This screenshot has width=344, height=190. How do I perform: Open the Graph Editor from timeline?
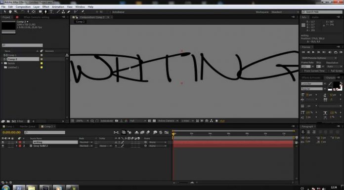(167, 132)
